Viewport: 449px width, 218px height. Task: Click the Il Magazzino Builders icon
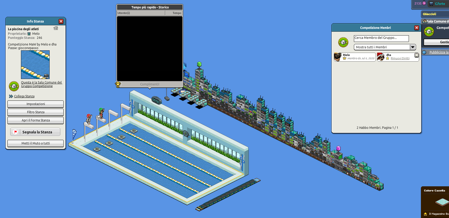click(425, 214)
